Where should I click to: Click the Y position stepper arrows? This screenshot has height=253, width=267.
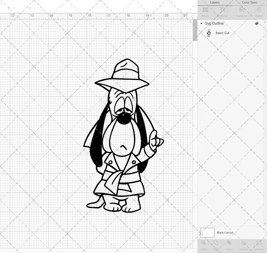[30, 8]
